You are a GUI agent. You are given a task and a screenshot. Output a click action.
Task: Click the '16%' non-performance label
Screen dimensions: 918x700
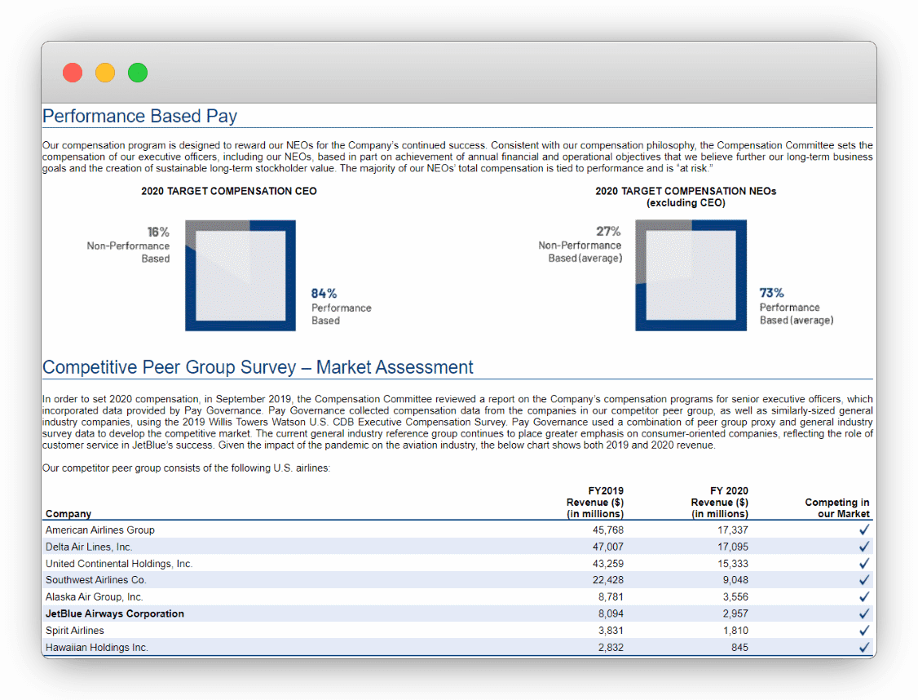click(x=158, y=232)
